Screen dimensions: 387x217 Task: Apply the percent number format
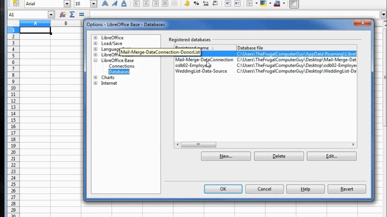[196, 4]
